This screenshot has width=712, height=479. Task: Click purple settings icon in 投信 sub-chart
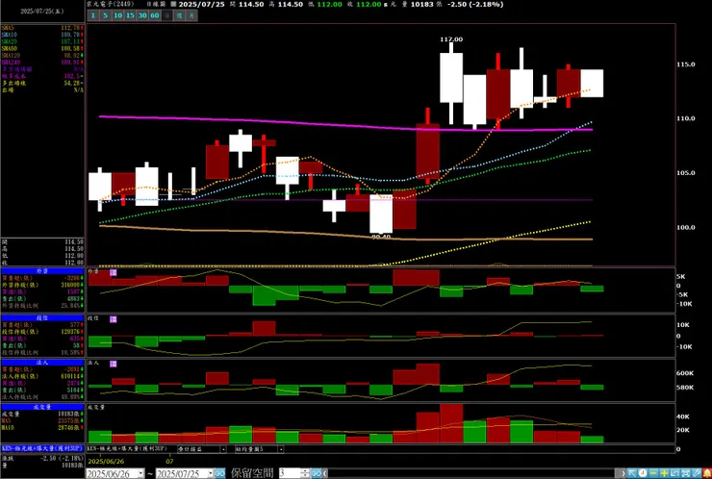coord(114,319)
